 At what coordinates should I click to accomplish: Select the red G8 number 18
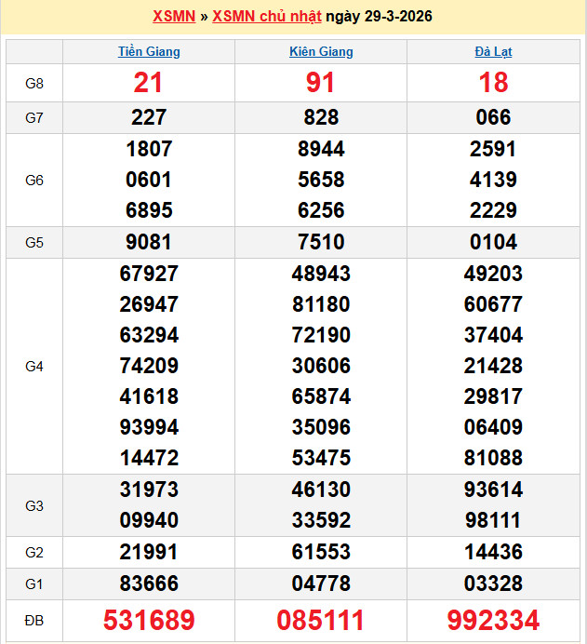tap(493, 83)
